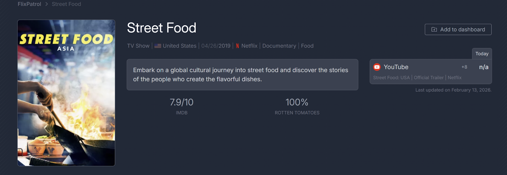The image size is (507, 175).
Task: Open the TV Show category link
Action: click(138, 46)
